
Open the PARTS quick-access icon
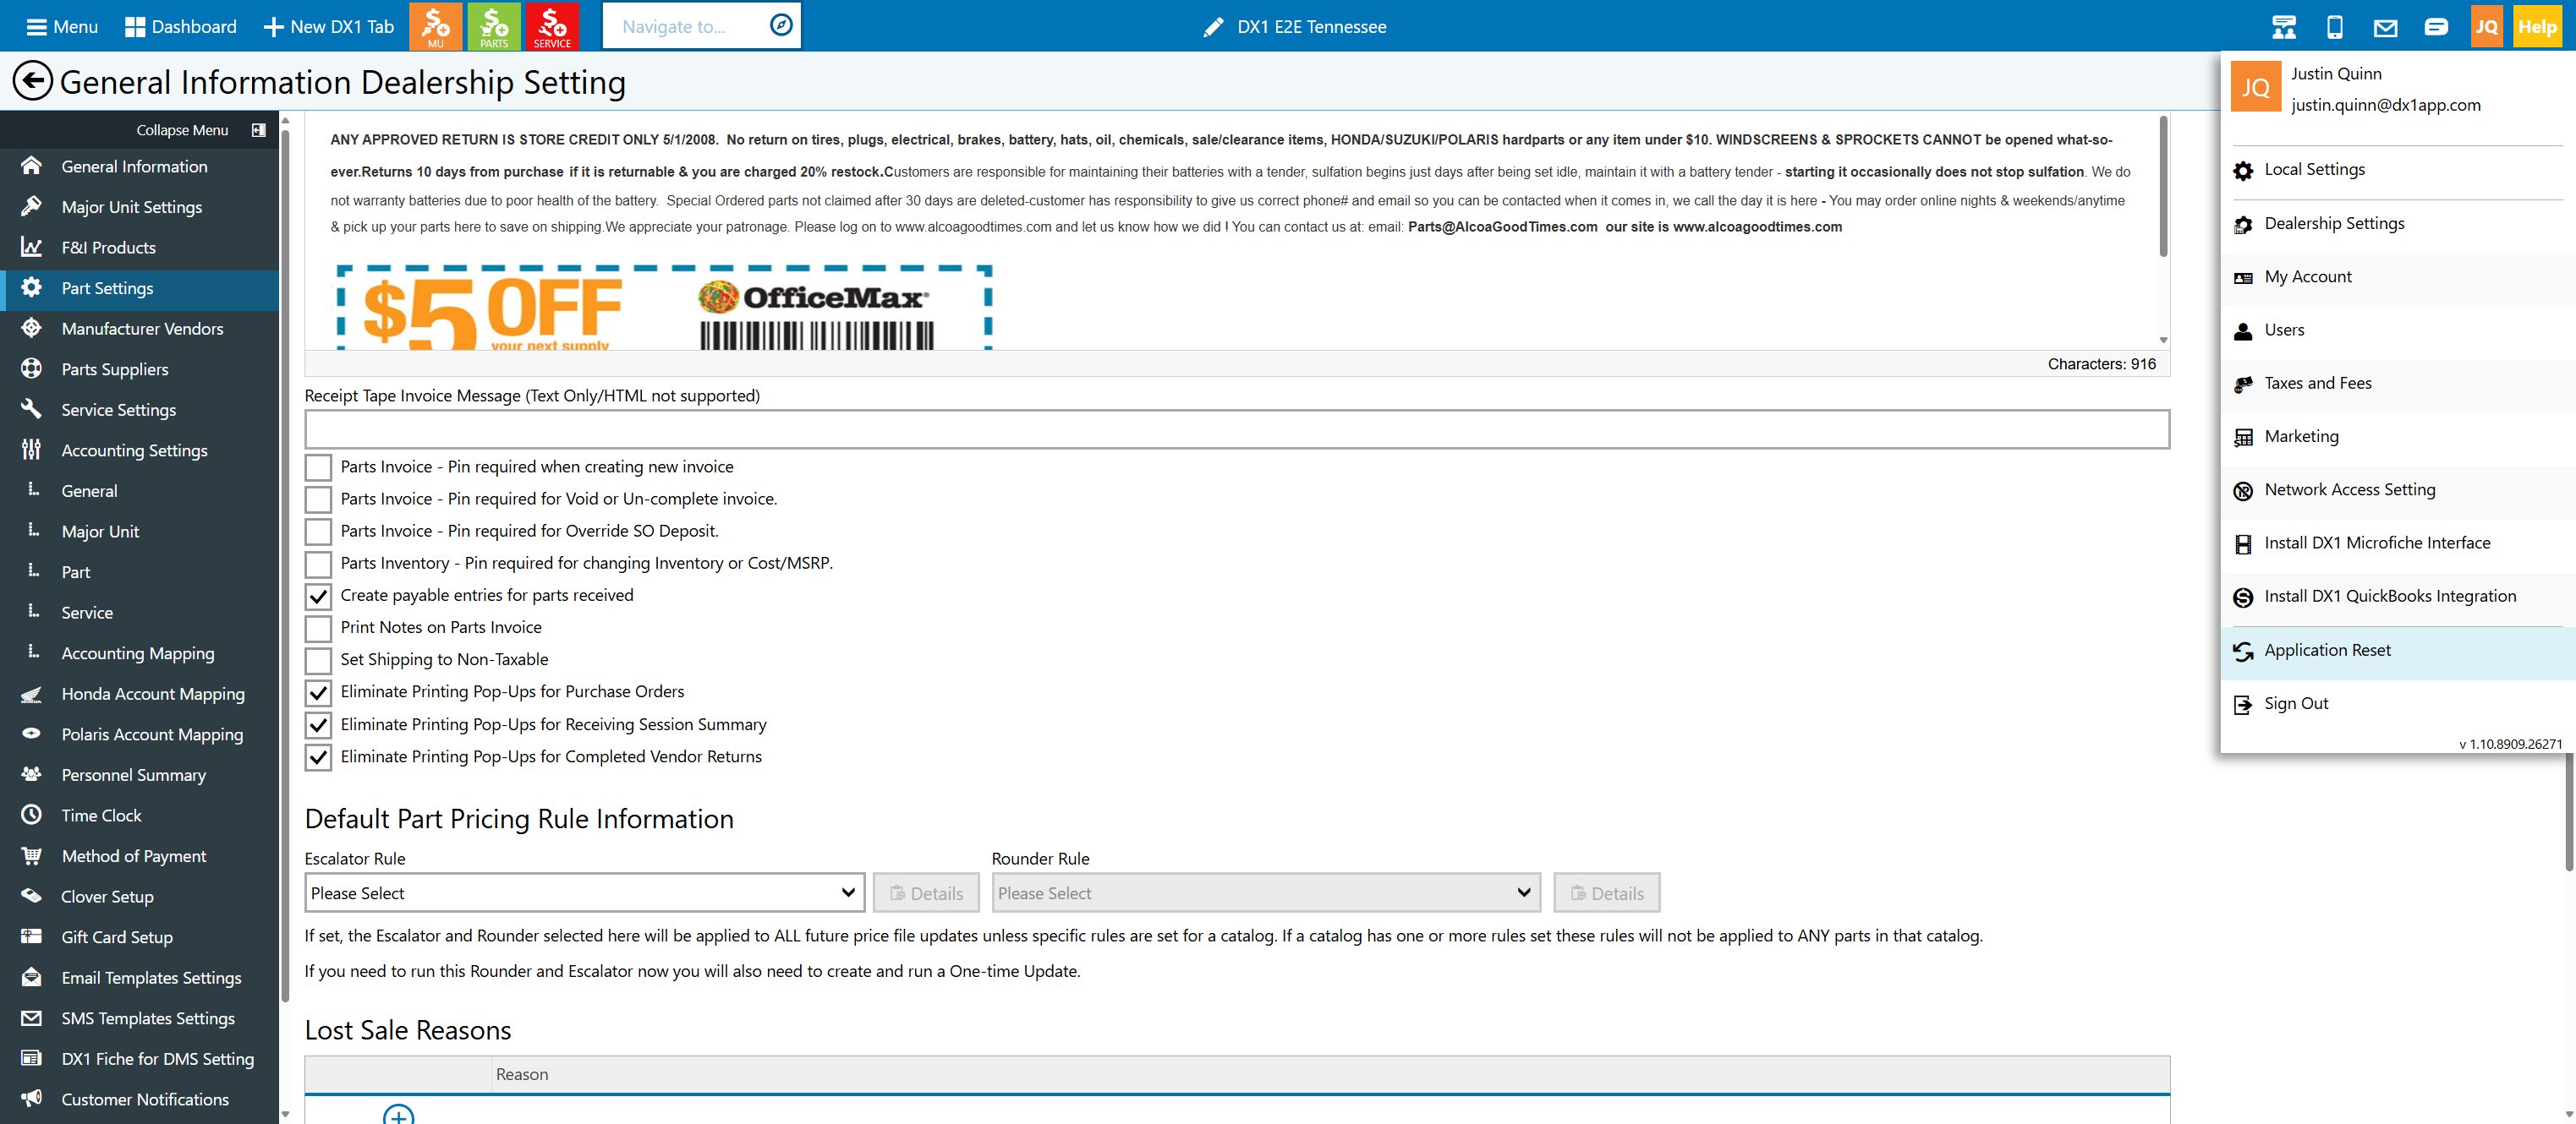click(494, 26)
